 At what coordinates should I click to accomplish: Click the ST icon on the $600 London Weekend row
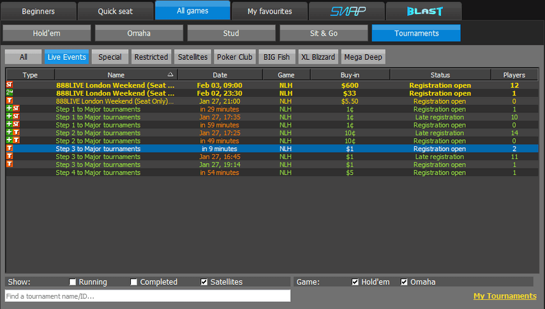(x=10, y=85)
